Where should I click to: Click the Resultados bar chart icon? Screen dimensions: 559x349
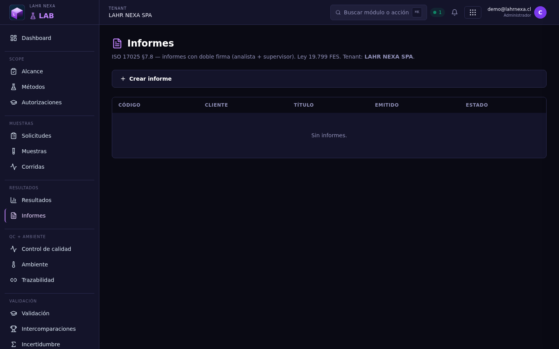coord(14,200)
